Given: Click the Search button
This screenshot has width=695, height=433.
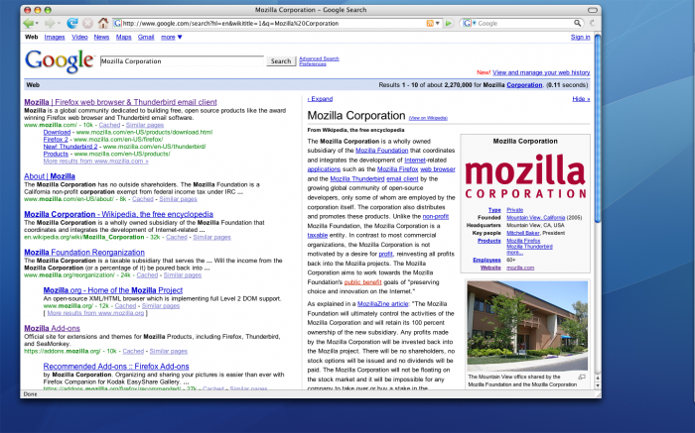Looking at the screenshot, I should click(281, 61).
